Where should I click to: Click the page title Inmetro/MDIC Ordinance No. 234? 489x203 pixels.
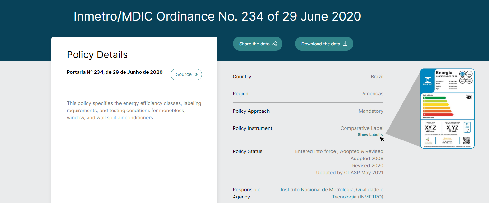217,16
